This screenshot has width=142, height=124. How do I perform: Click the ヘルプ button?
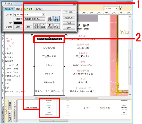69,23
